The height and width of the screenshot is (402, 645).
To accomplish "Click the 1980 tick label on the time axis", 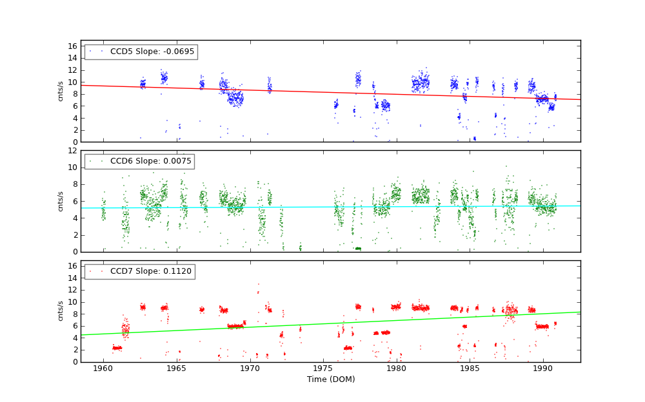I will click(396, 369).
